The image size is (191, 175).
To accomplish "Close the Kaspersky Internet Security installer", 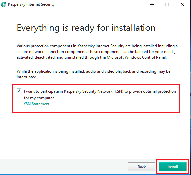I will pos(182,4).
